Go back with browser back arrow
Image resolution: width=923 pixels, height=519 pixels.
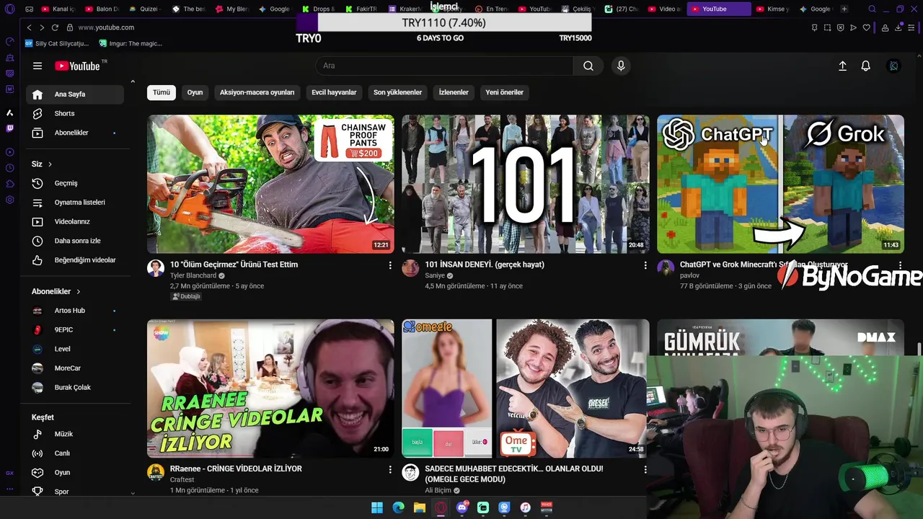point(29,27)
